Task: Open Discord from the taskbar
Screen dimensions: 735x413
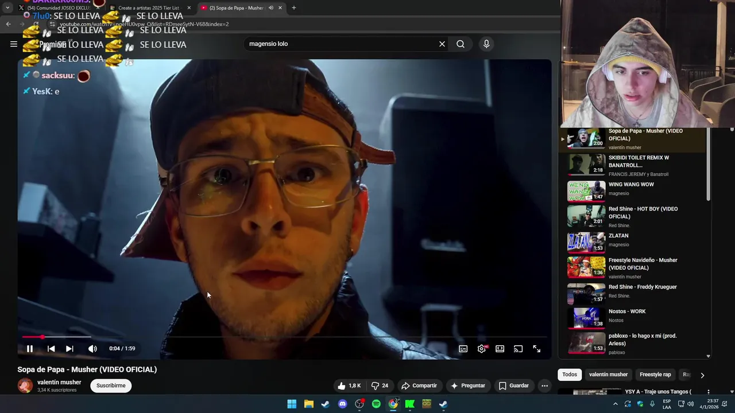Action: coord(342,404)
